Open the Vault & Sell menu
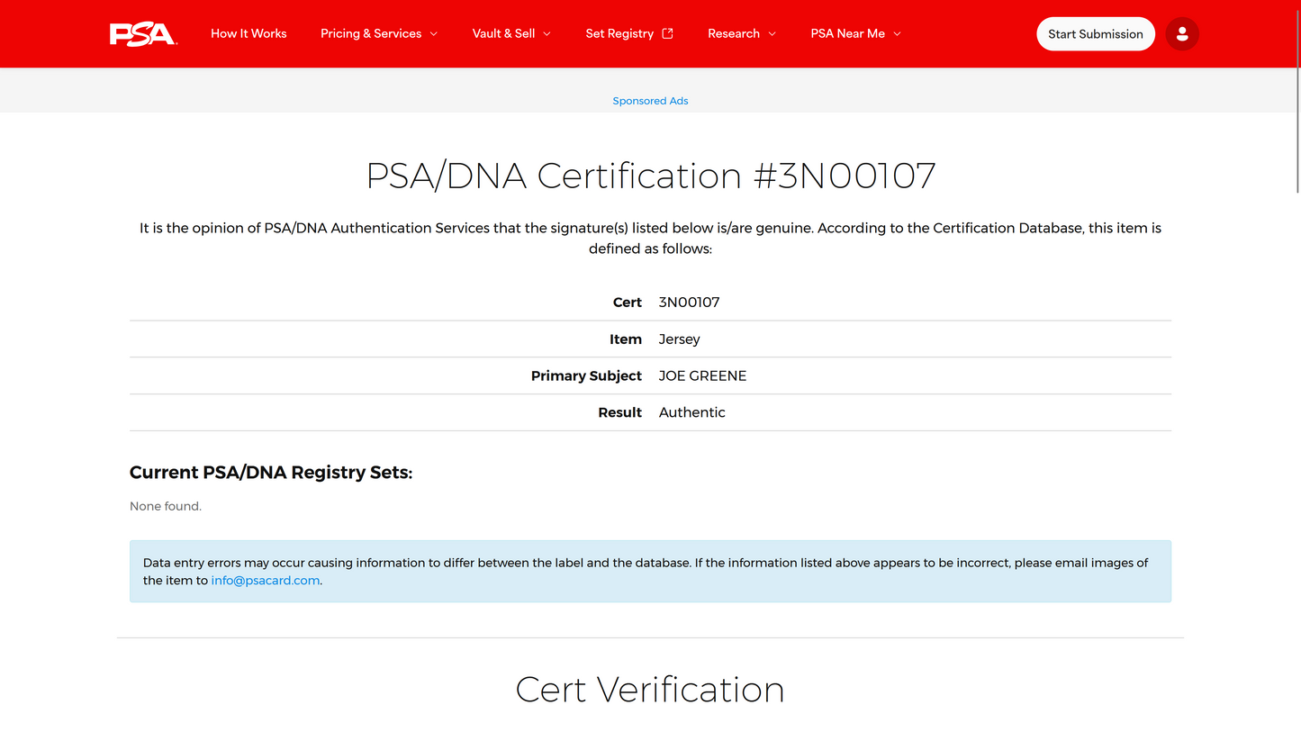The image size is (1301, 732). (511, 33)
